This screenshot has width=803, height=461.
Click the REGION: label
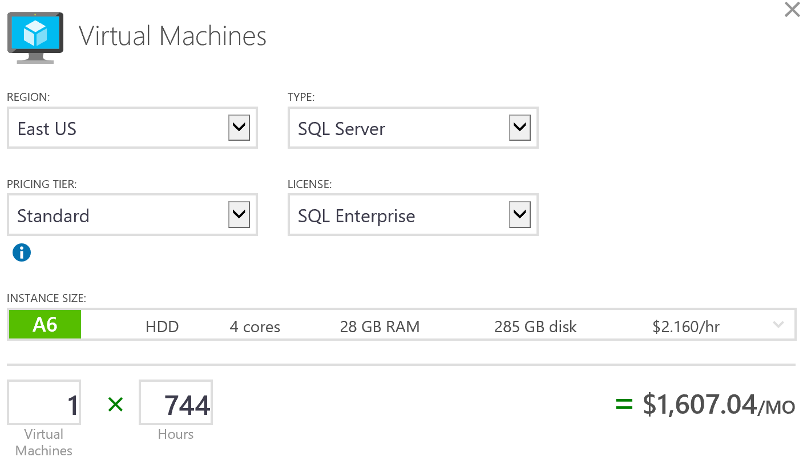pyautogui.click(x=29, y=97)
